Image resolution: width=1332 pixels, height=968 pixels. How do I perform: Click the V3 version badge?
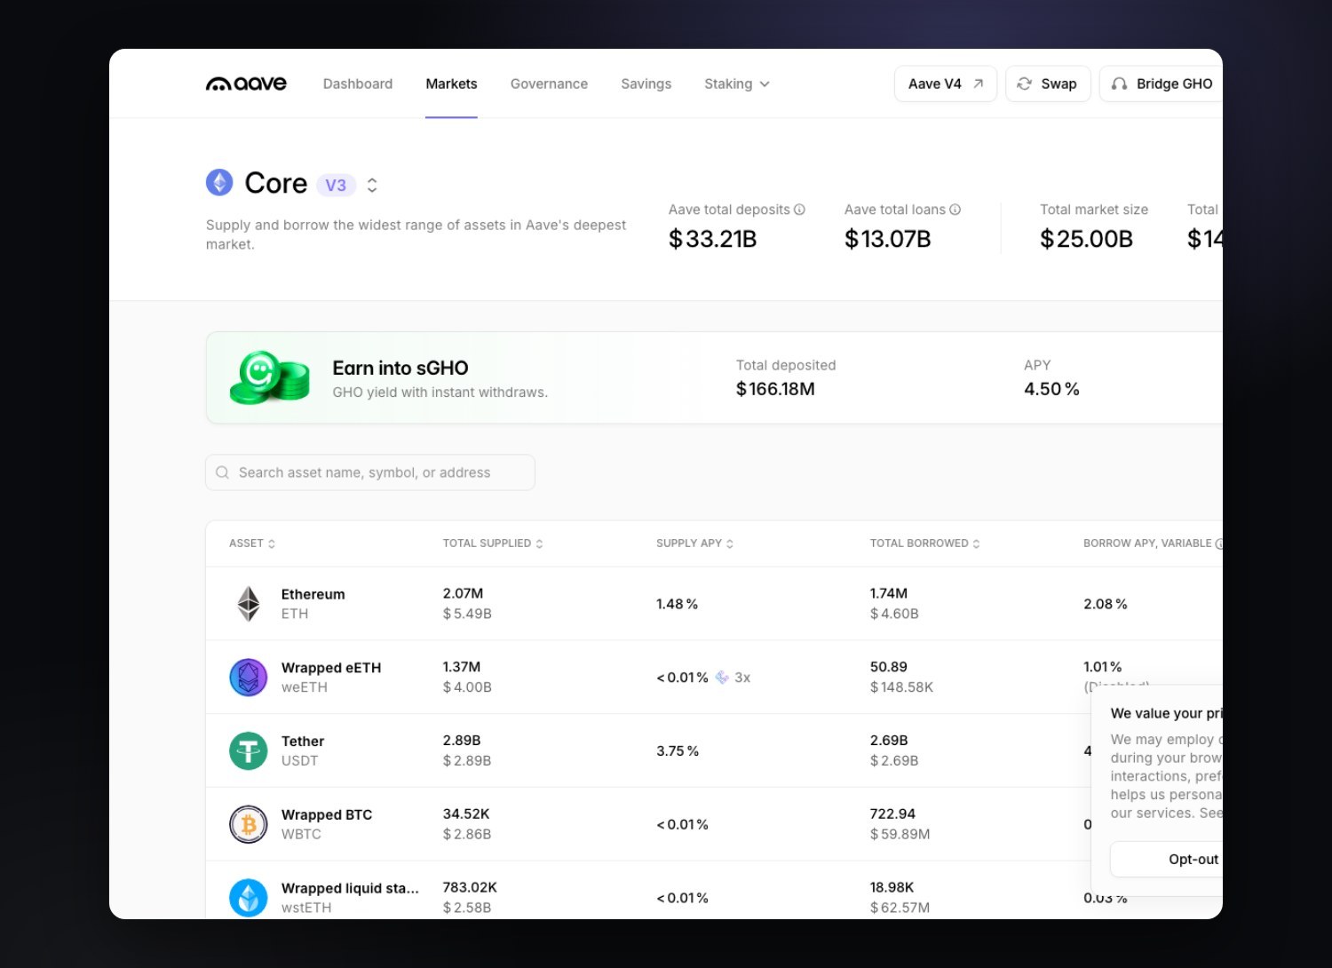(336, 185)
